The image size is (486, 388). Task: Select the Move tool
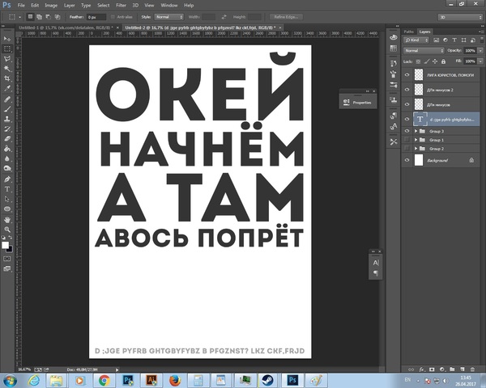tap(7, 39)
